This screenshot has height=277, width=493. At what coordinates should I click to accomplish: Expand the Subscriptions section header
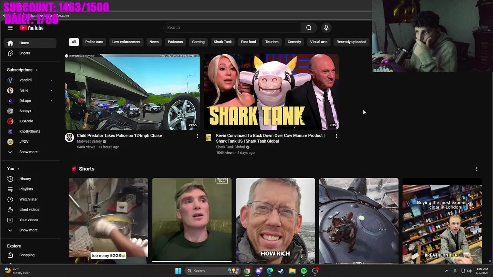23,70
